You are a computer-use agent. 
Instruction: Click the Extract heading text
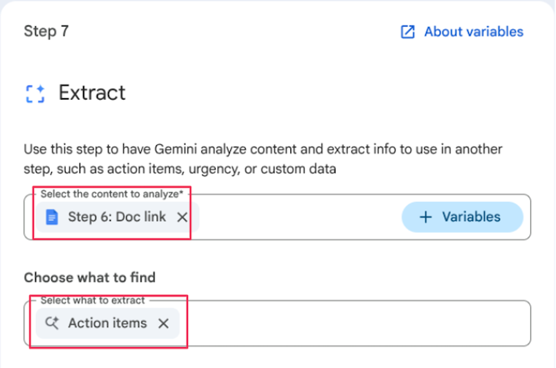click(x=92, y=93)
